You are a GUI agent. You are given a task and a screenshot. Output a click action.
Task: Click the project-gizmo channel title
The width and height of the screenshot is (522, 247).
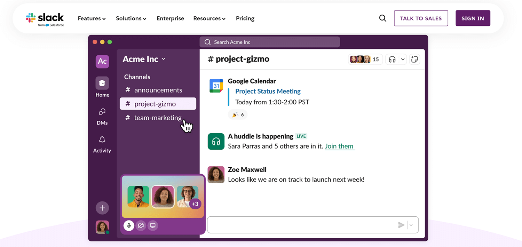(238, 59)
